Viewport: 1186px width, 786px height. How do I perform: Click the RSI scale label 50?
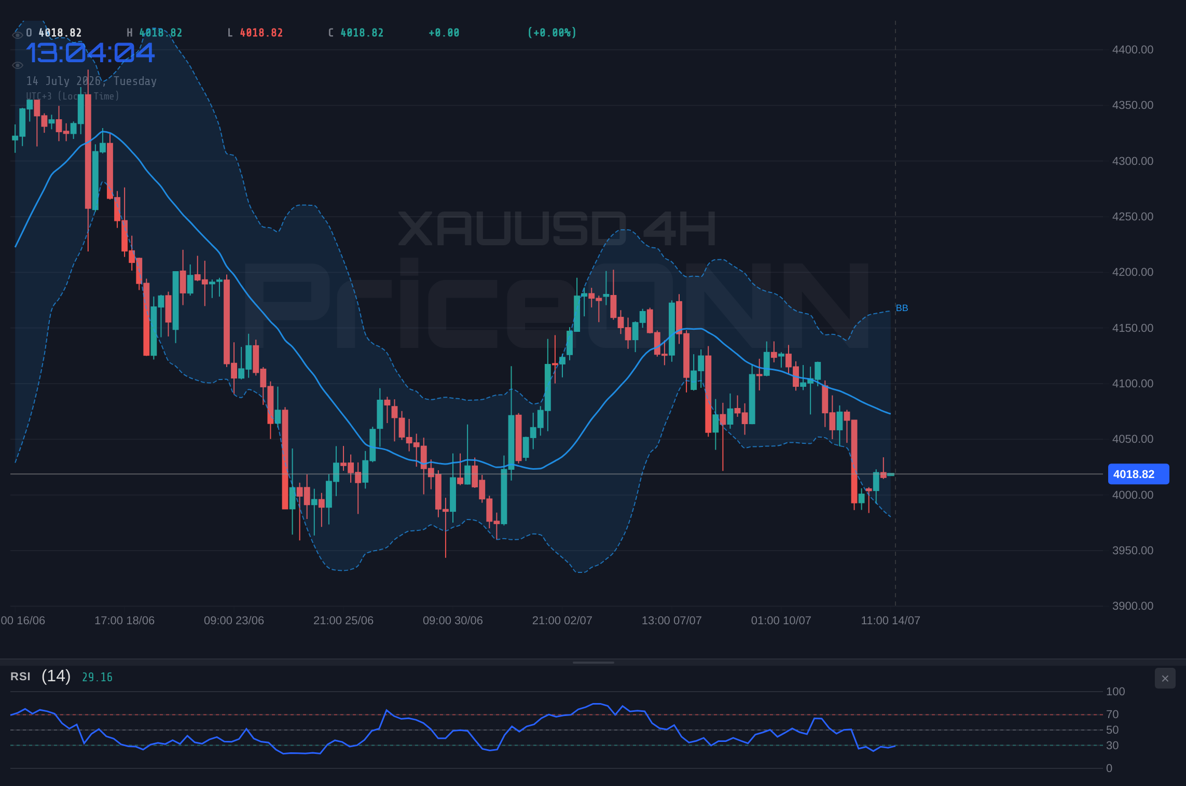click(x=1112, y=730)
